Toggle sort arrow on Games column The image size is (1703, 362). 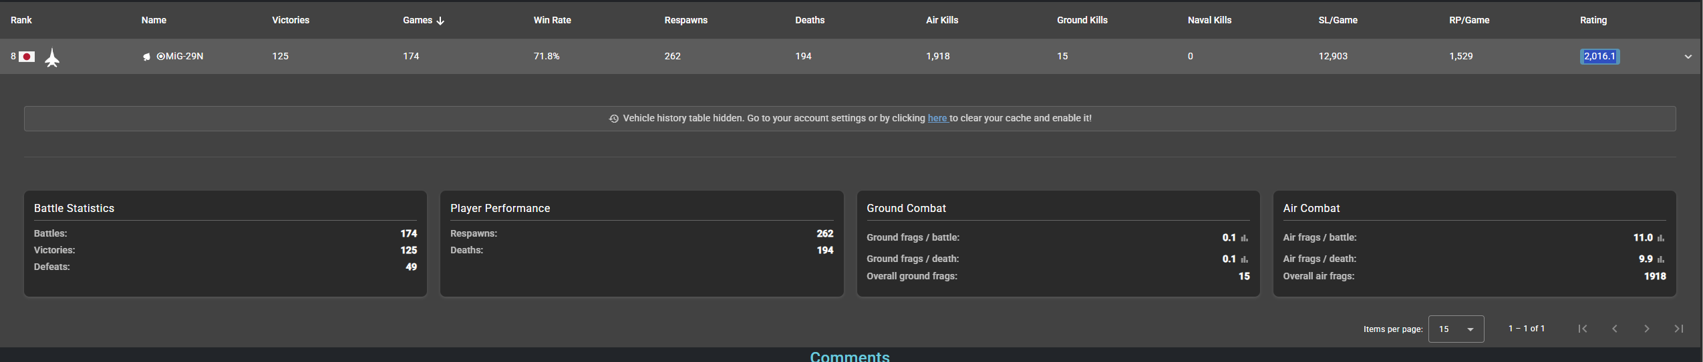[x=440, y=21]
